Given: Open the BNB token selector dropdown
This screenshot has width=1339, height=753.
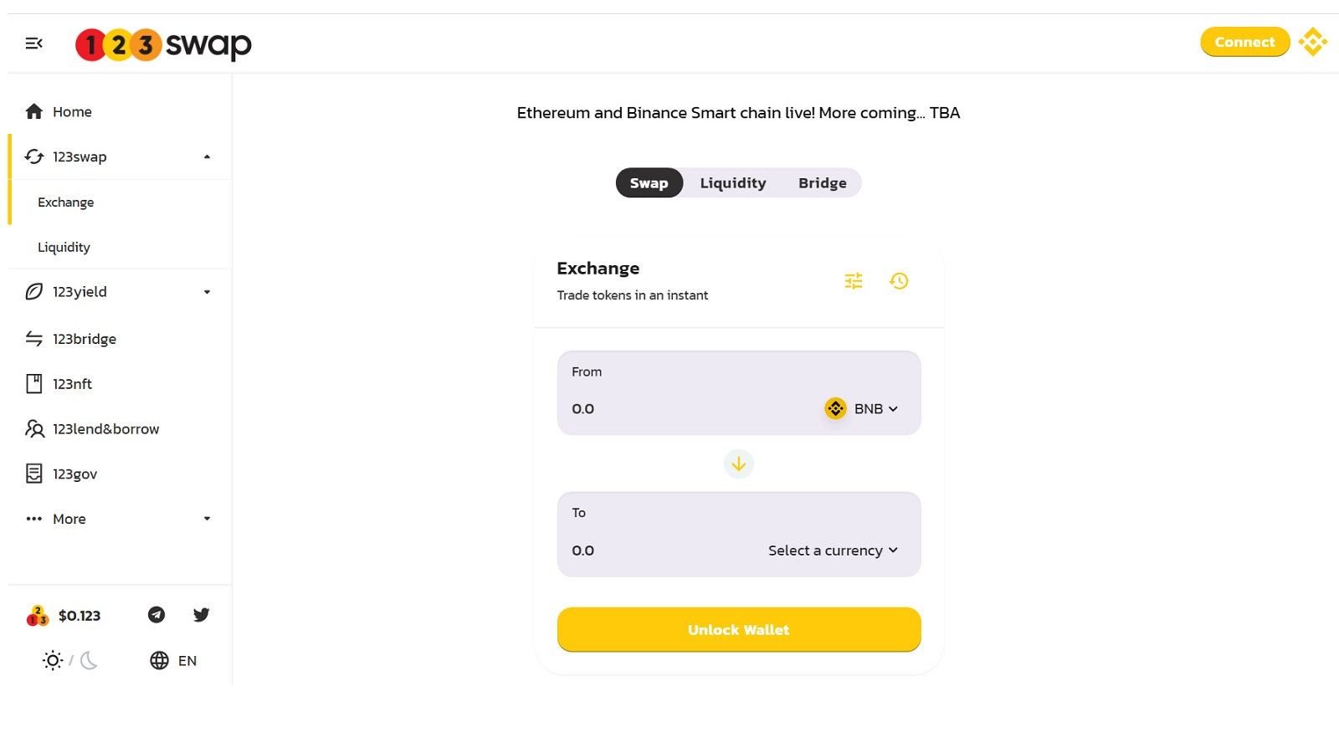Looking at the screenshot, I should click(861, 408).
